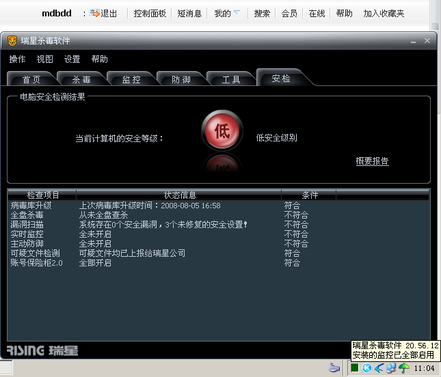Expand the 我的 dropdown arrow
Viewport: 441px width, 377px height.
[237, 12]
